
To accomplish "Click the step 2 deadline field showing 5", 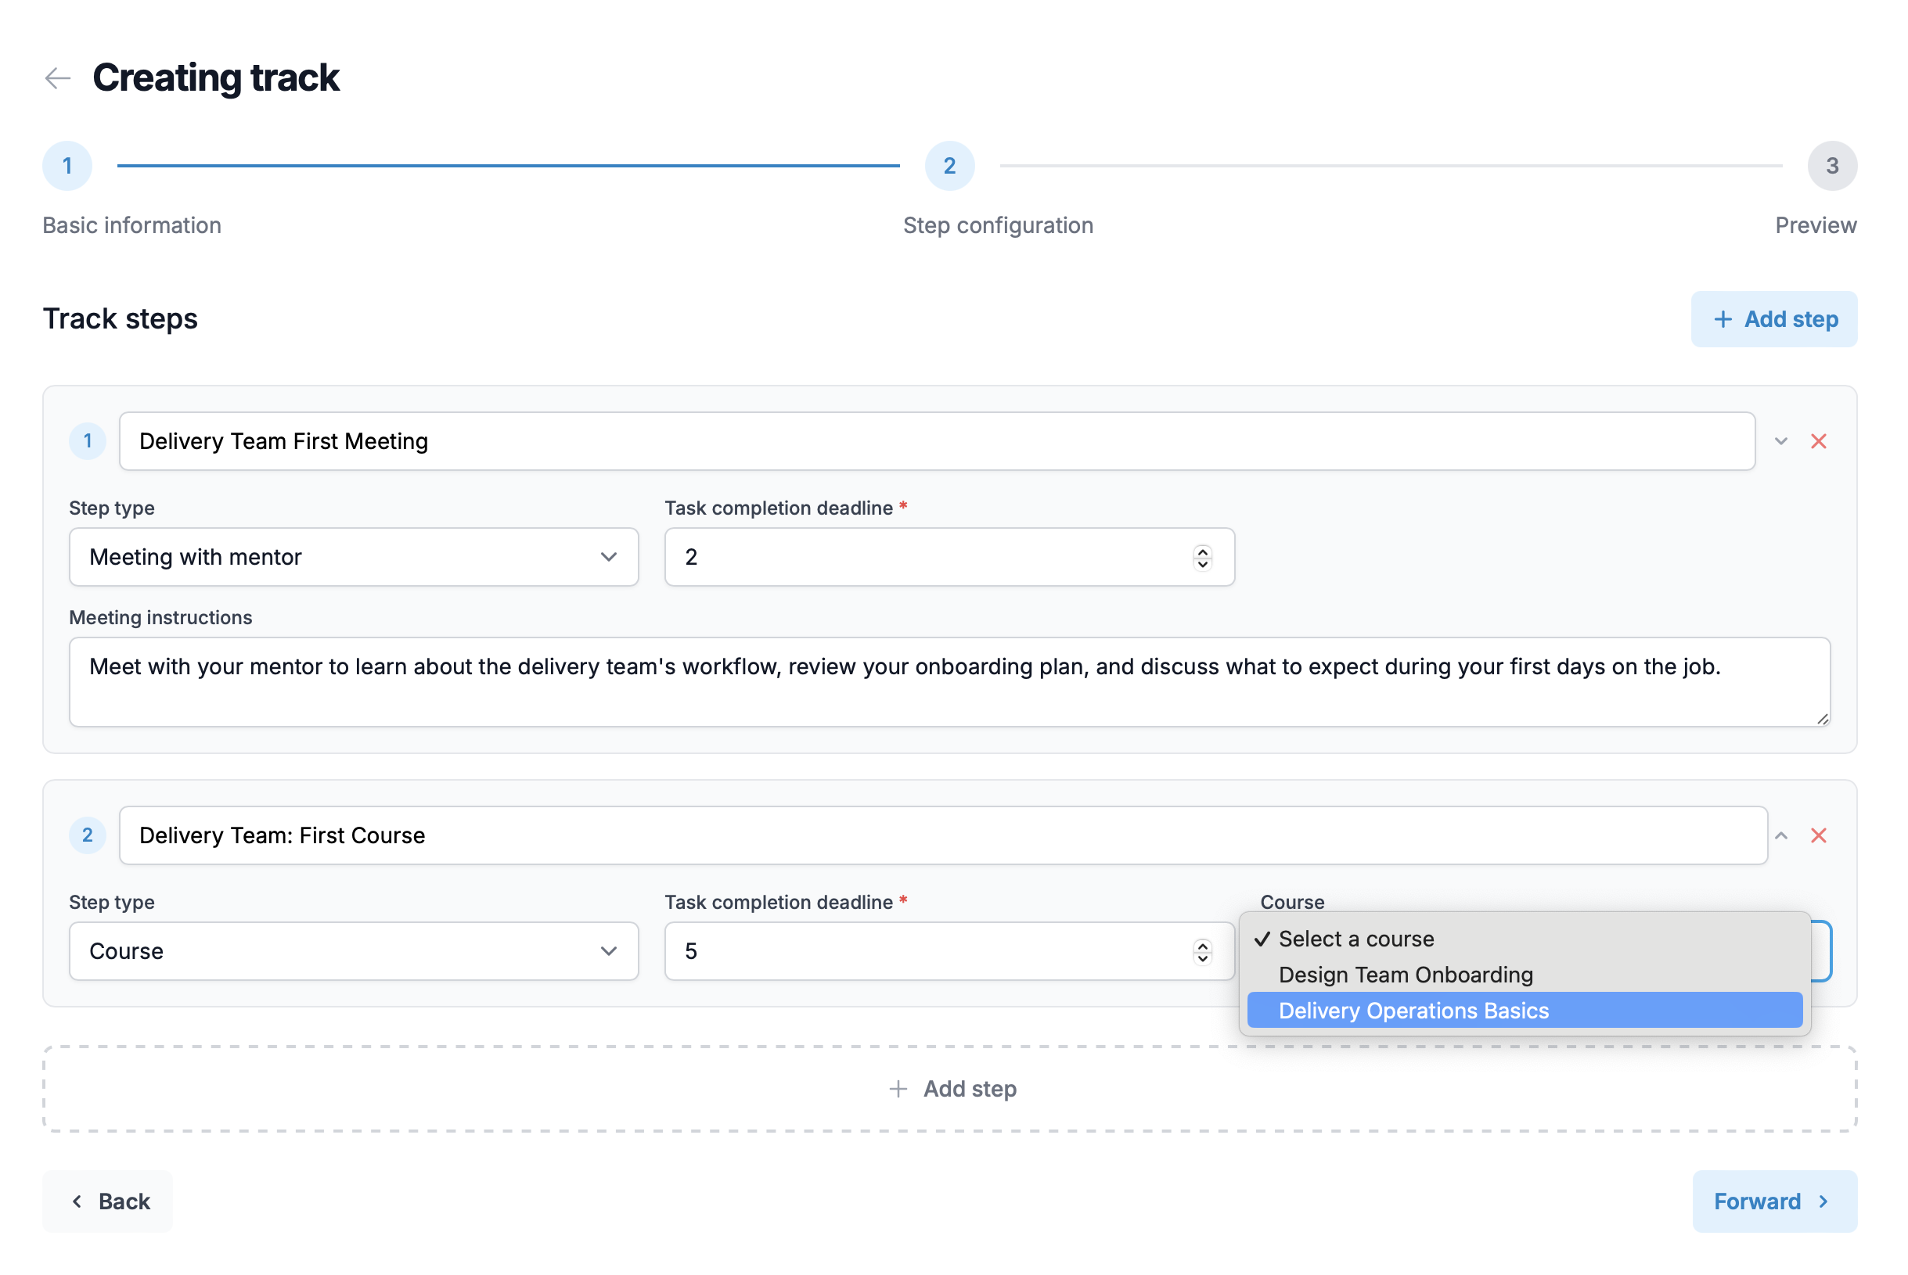I will pyautogui.click(x=949, y=950).
